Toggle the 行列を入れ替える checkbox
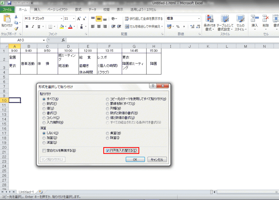 pos(108,150)
